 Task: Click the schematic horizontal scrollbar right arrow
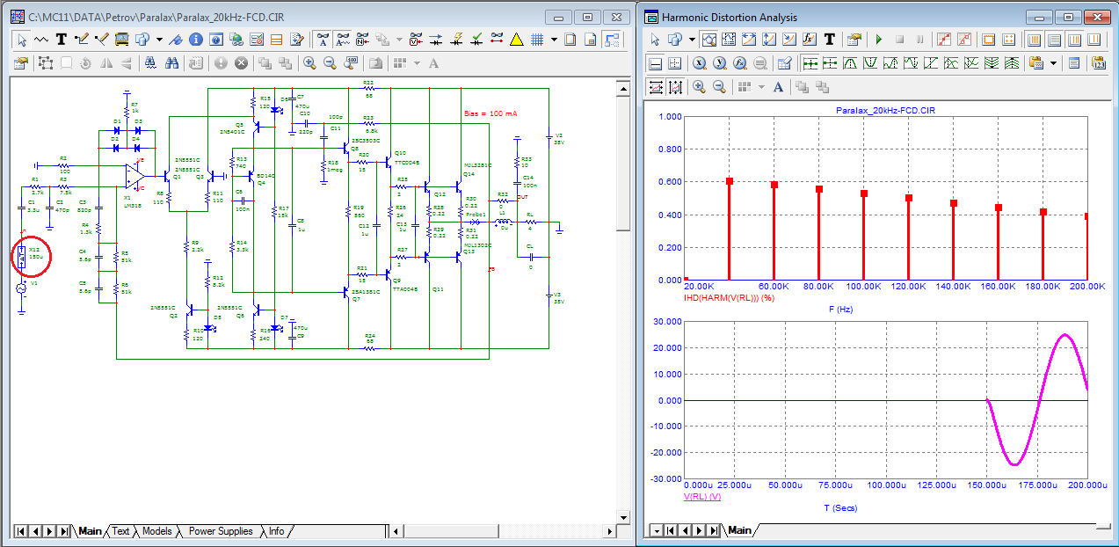[x=607, y=531]
